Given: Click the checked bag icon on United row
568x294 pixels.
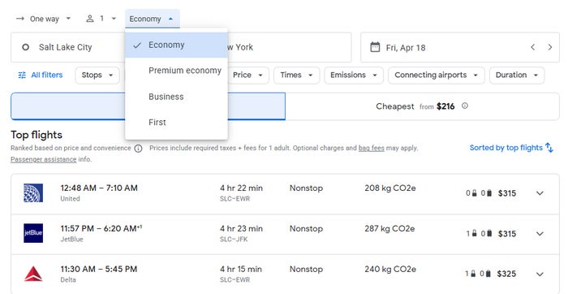Looking at the screenshot, I should coord(489,193).
